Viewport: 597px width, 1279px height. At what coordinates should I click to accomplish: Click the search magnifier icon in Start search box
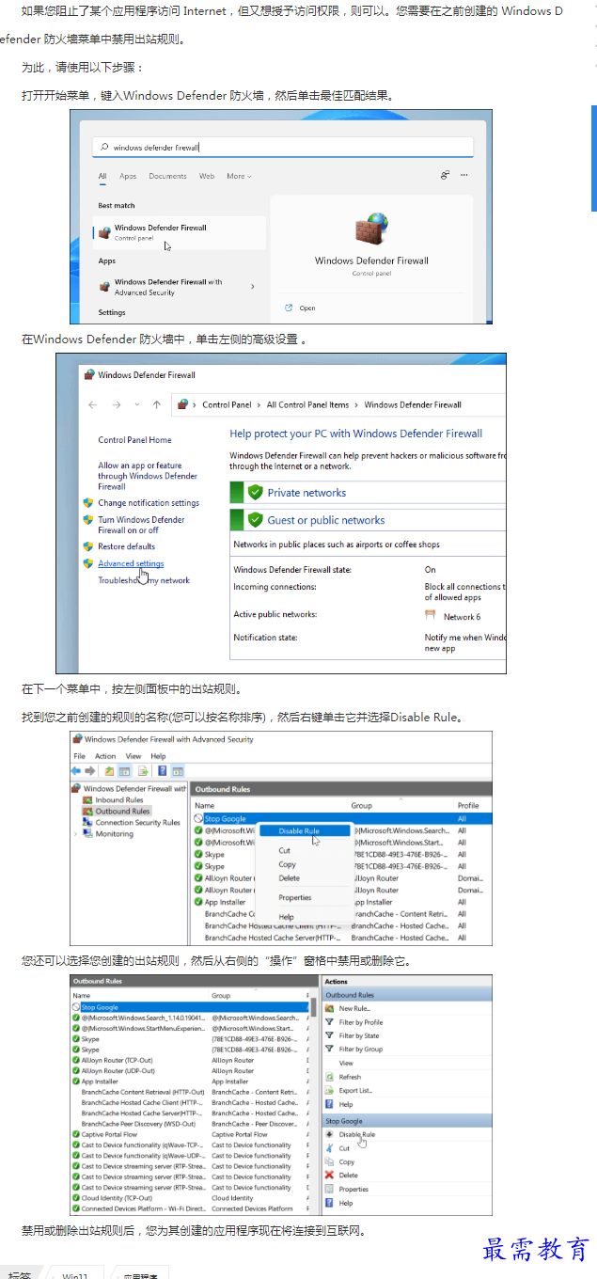tap(105, 148)
